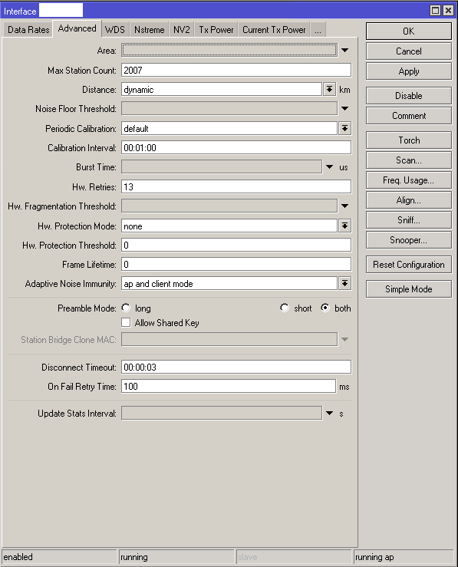Click the Distance value field
The image size is (458, 567).
[x=221, y=89]
